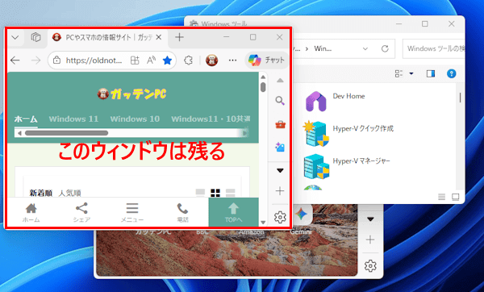Viewport: 484px width, 292px height.
Task: Open Edge sidebar Image Creator icon
Action: [x=280, y=147]
